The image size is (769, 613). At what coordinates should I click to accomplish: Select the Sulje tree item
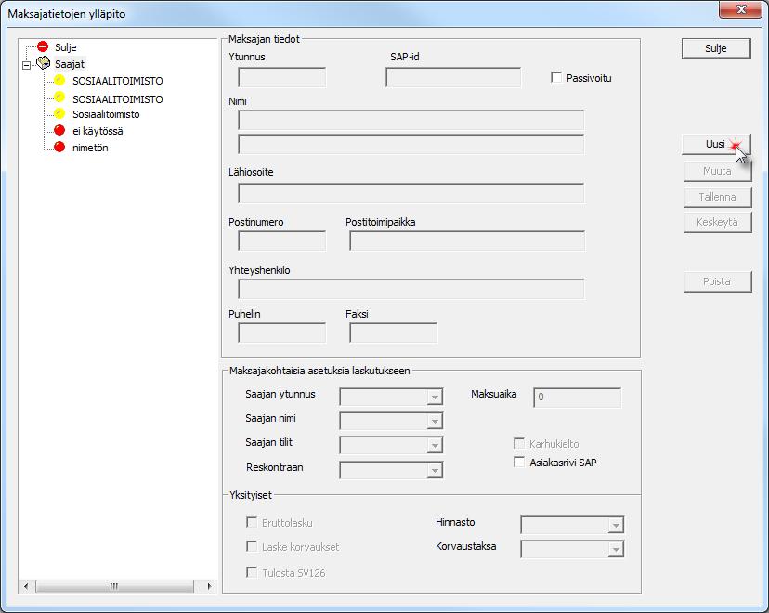[x=65, y=47]
